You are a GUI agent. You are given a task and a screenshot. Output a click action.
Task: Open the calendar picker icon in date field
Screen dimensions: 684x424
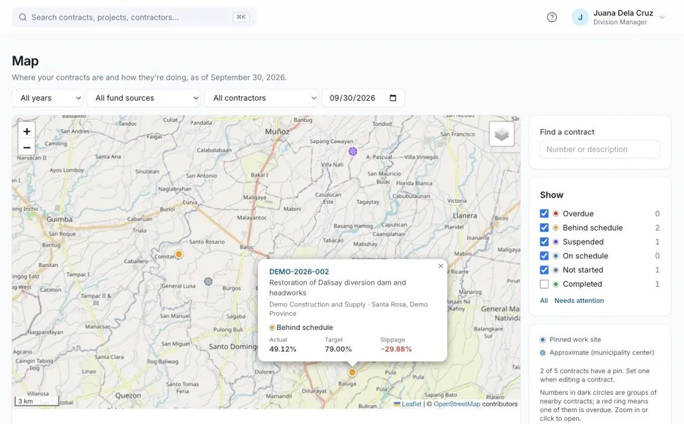coord(393,98)
